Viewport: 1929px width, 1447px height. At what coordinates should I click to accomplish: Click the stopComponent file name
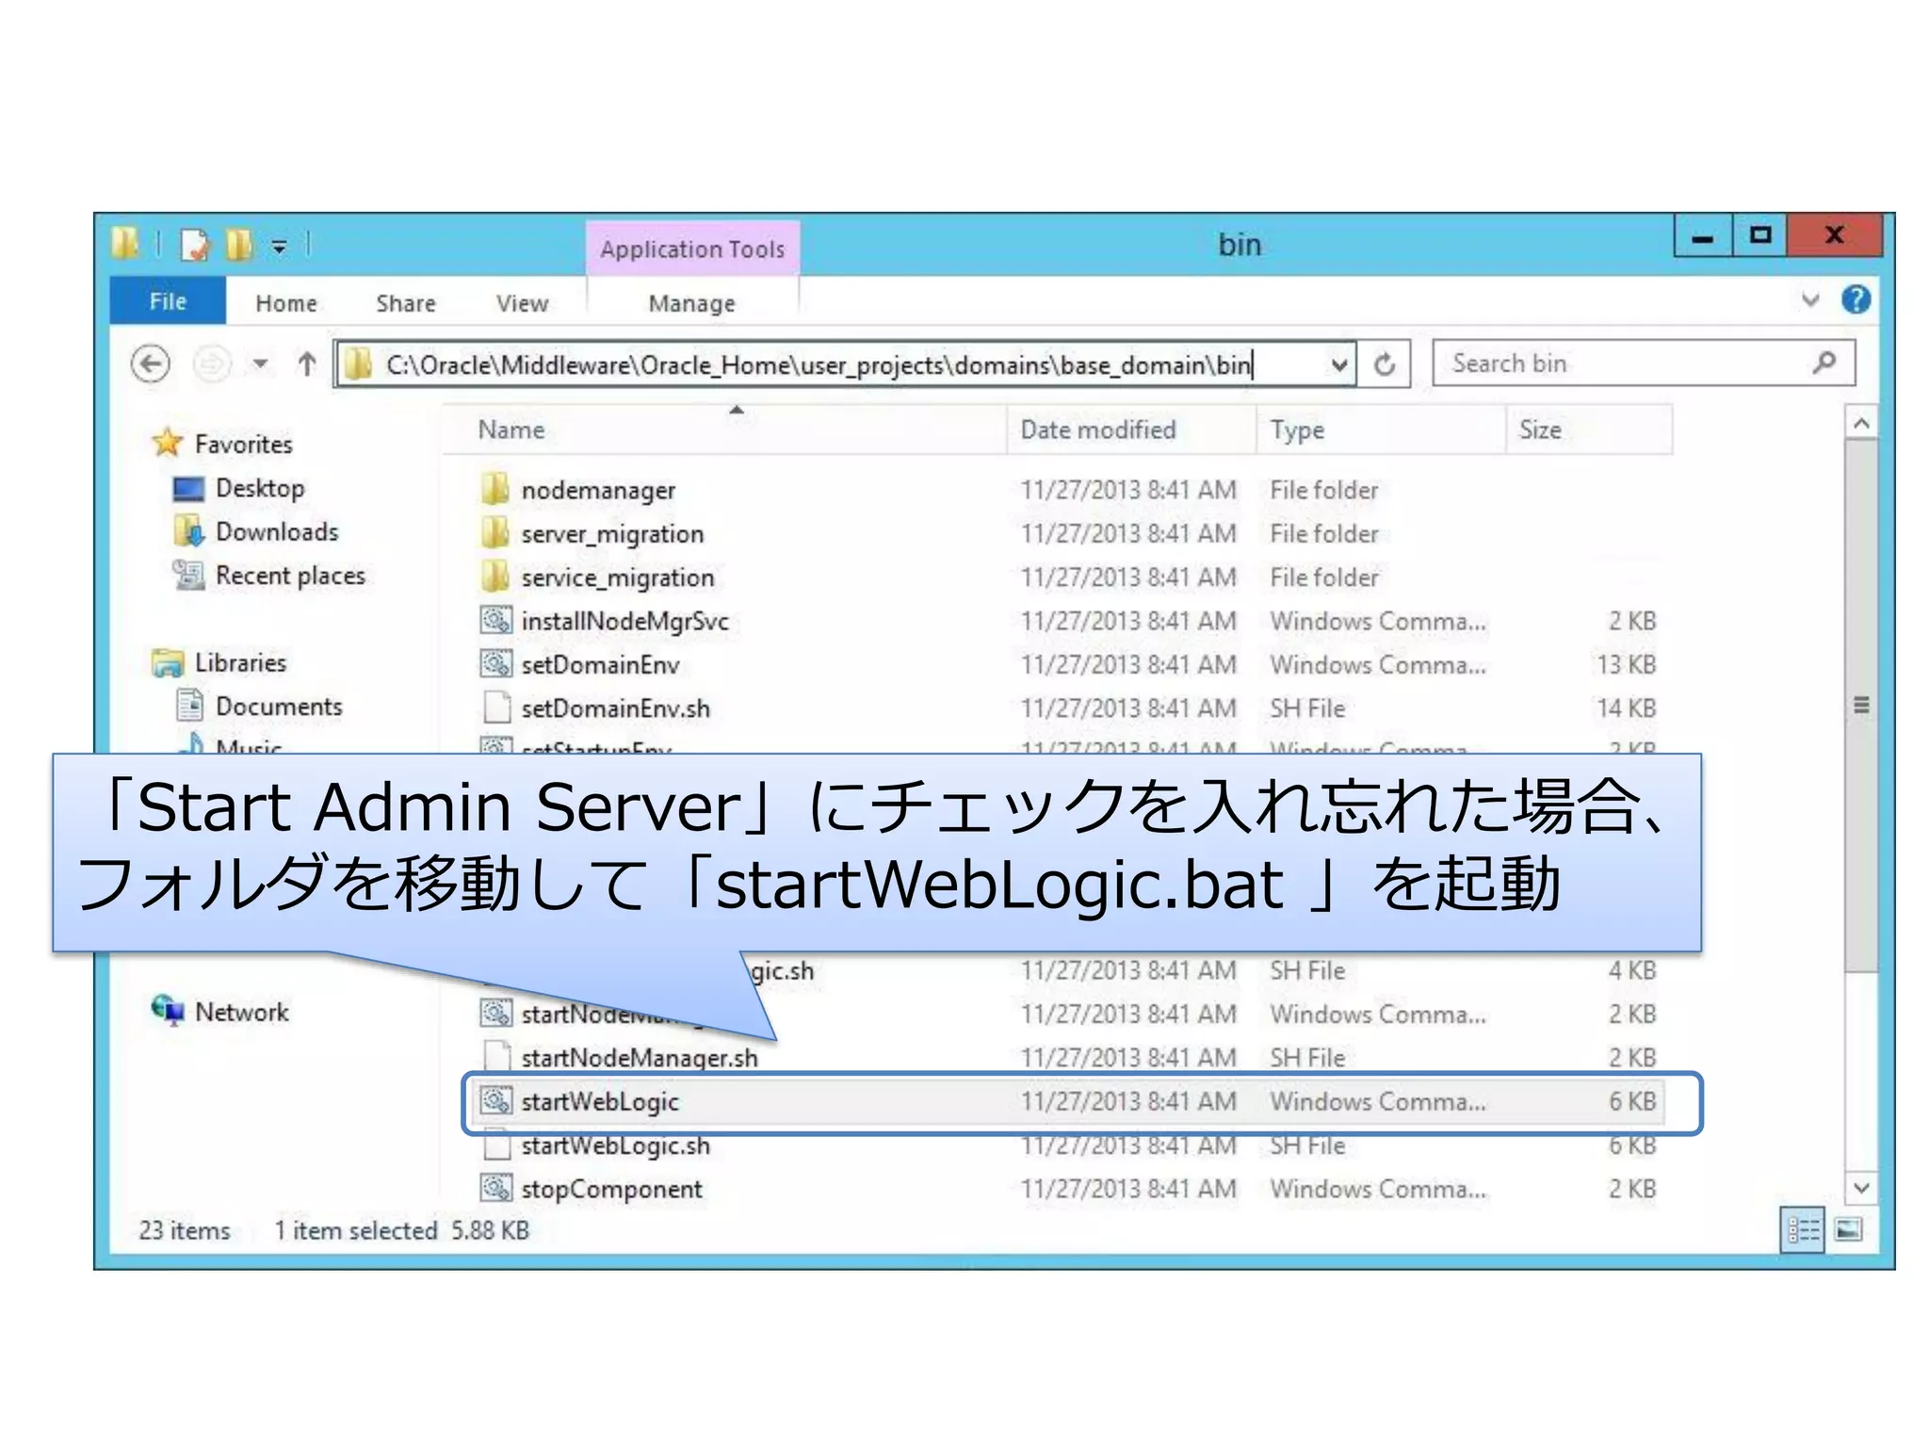tap(611, 1189)
